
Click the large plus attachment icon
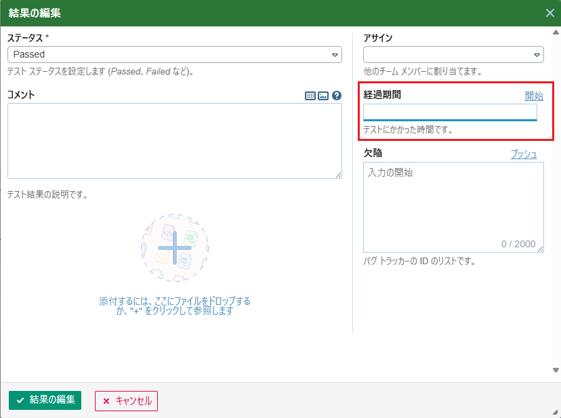tap(175, 247)
